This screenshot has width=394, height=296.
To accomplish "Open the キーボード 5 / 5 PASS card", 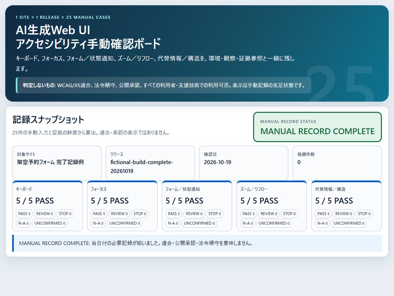I will click(x=47, y=206).
